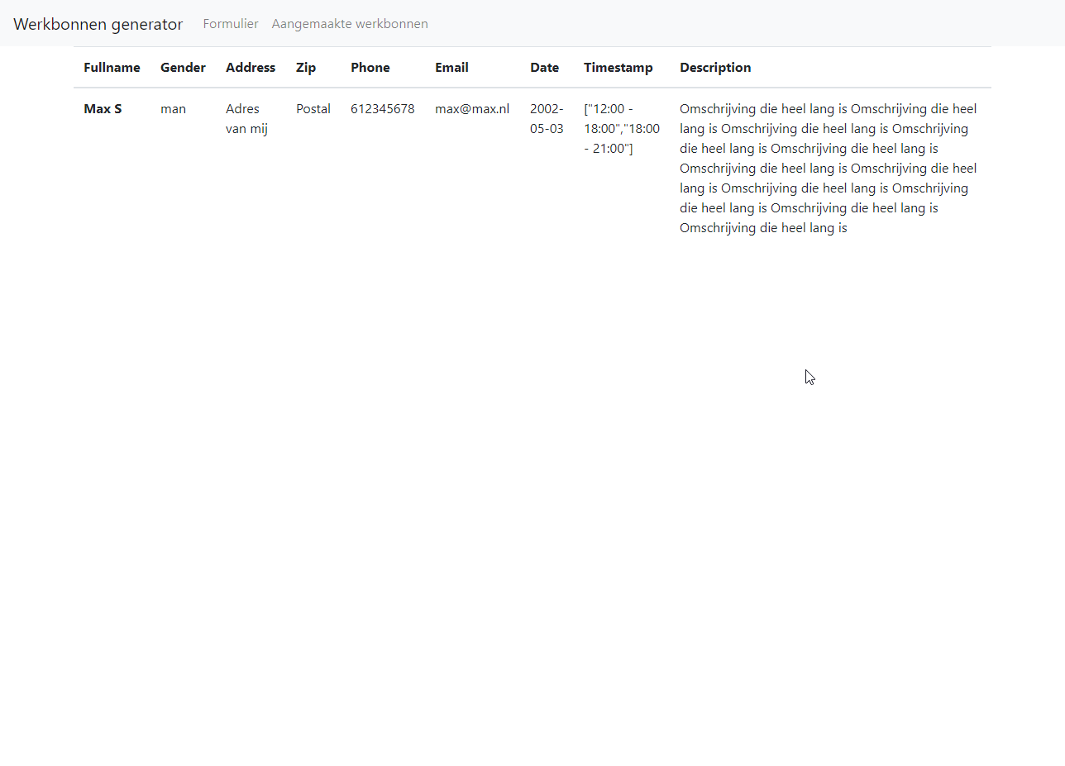This screenshot has width=1065, height=766.
Task: Click the 'Adres van mij' address cell
Action: 246,119
